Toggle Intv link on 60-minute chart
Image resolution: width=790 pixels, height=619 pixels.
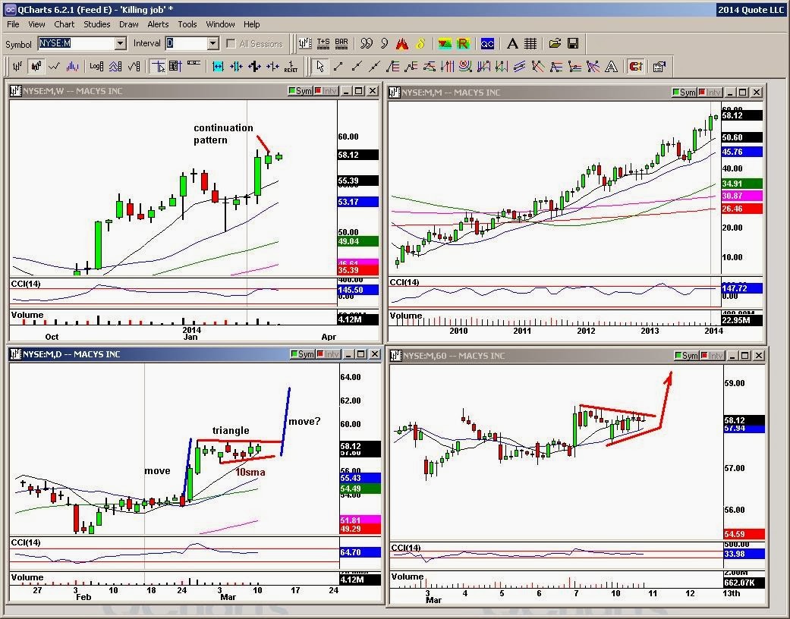[712, 356]
